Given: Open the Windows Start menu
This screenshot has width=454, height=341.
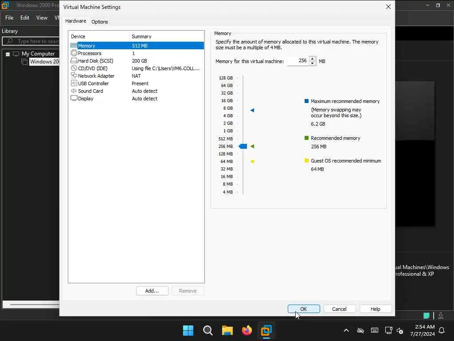Looking at the screenshot, I should 188,330.
